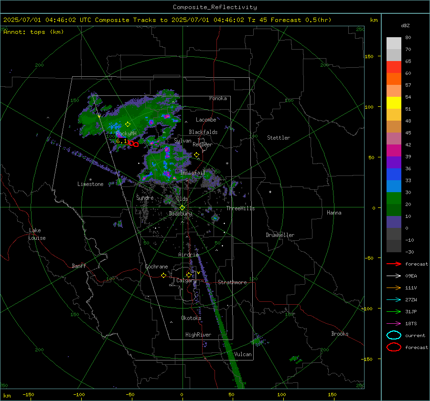This screenshot has height=401, width=430.
Task: Click the Annot: tops (km) label
Action: tap(33, 32)
